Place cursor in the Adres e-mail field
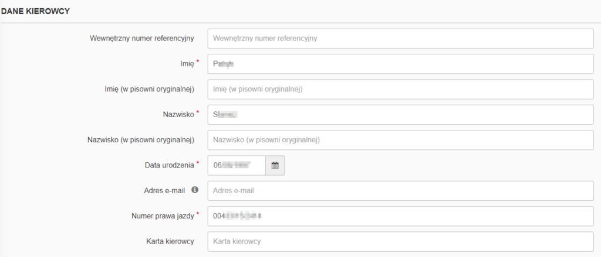This screenshot has width=601, height=257. [x=400, y=190]
